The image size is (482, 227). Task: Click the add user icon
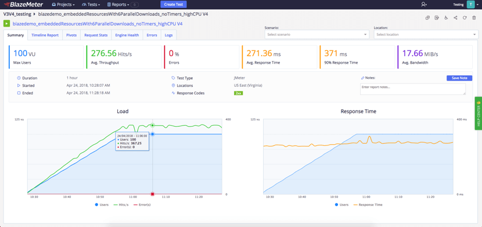(424, 4)
